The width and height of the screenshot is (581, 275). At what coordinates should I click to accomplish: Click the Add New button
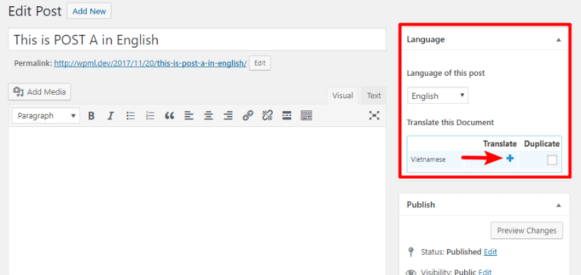tap(90, 11)
